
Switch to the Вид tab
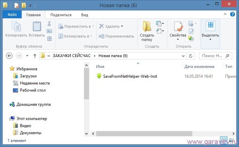tap(85, 15)
